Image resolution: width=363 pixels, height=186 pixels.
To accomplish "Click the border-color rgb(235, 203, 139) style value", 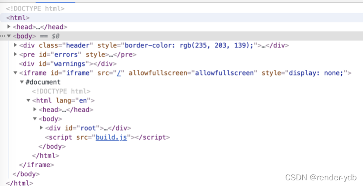I will [189, 45].
